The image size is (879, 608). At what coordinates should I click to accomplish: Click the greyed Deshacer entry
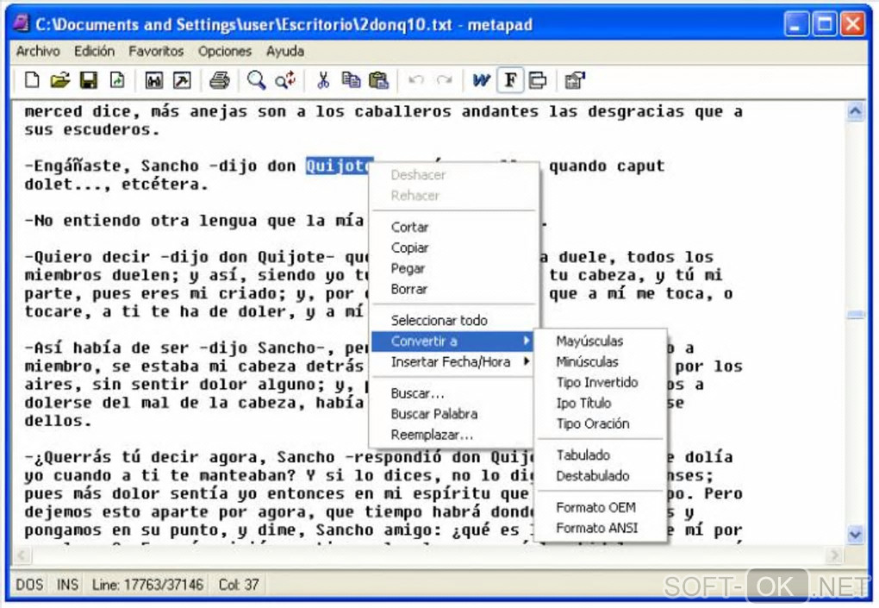click(x=453, y=175)
